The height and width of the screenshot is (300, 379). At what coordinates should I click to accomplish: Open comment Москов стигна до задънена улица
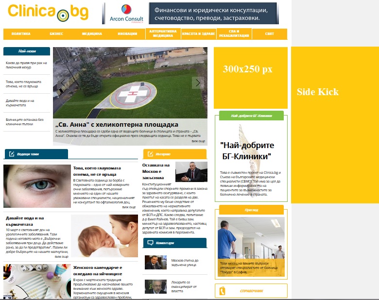click(185, 263)
